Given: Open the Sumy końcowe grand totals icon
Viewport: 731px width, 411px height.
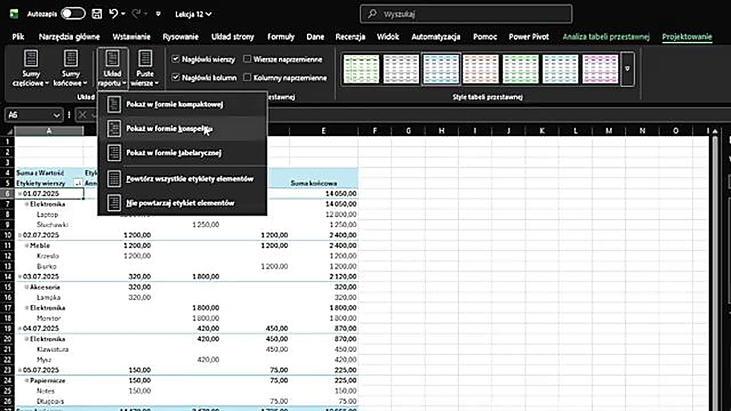Looking at the screenshot, I should click(x=71, y=59).
